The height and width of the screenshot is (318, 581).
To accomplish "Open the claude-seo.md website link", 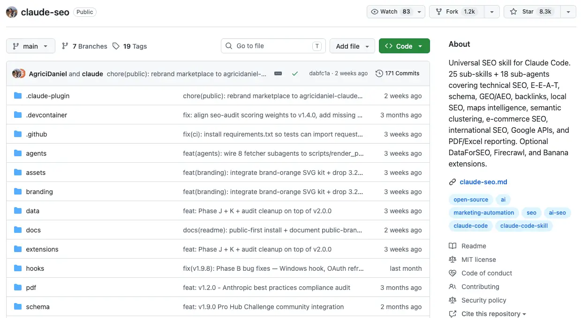I will pyautogui.click(x=483, y=182).
